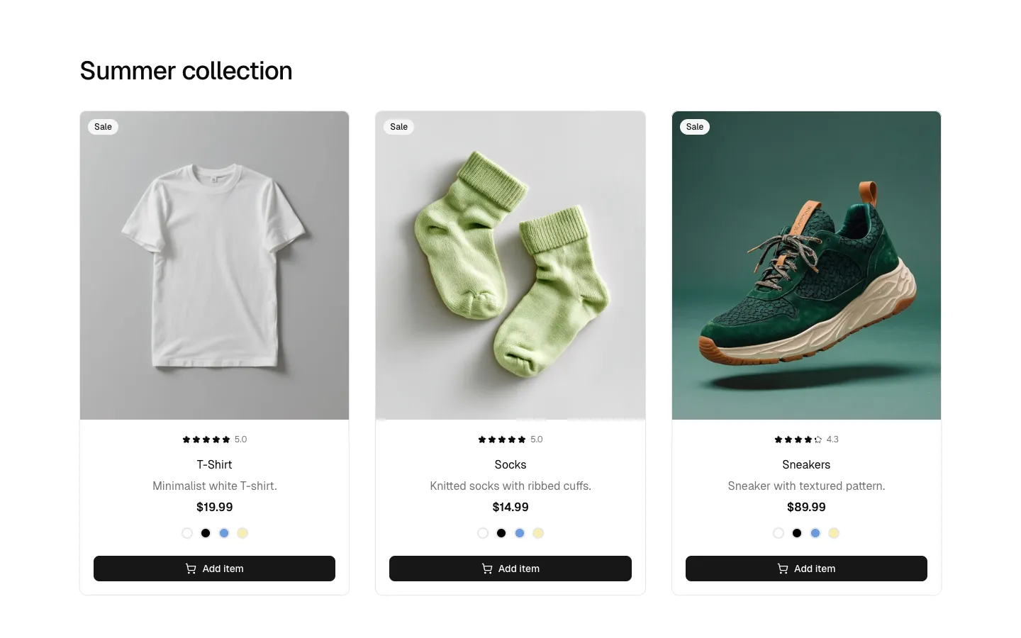Select the white color swatch for the T-Shirt
Viewport: 1021px width, 638px height.
point(187,532)
